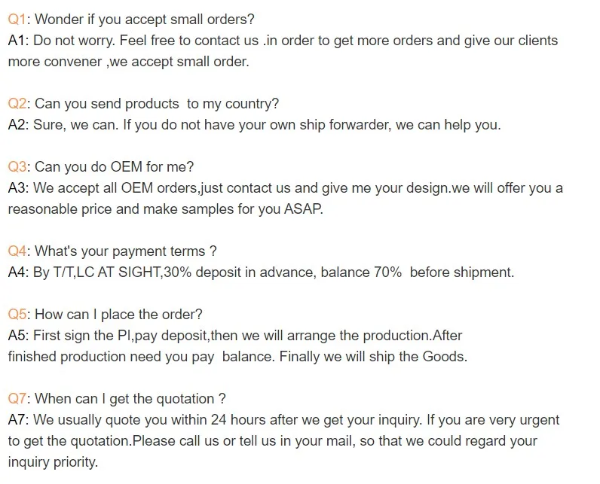600x484 pixels.
Task: Click the line "reasonable price and make samples"
Action: click(x=164, y=209)
